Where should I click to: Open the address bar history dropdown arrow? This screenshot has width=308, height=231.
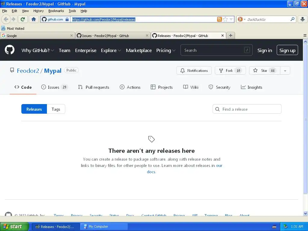[x=231, y=19]
